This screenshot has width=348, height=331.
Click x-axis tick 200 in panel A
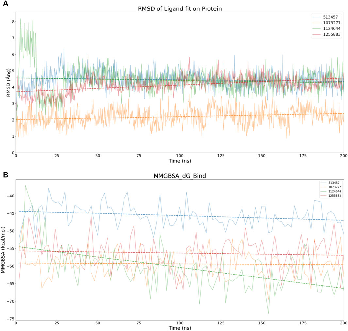[x=344, y=156]
